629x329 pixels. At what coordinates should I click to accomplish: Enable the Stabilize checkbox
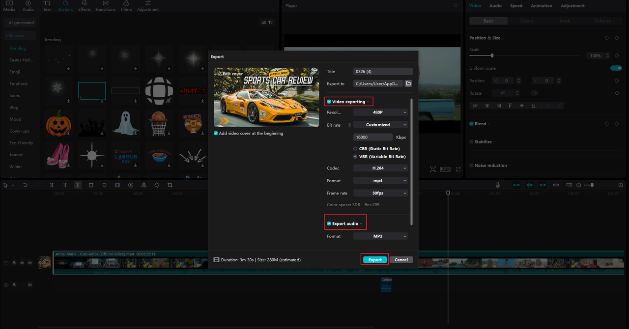[472, 142]
